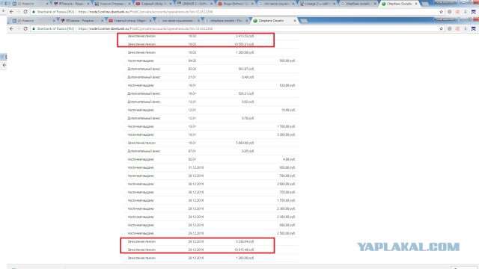Screen dimensions: 479x269
Task: Click the amount 0,49 руб.
Action: (x=248, y=77)
